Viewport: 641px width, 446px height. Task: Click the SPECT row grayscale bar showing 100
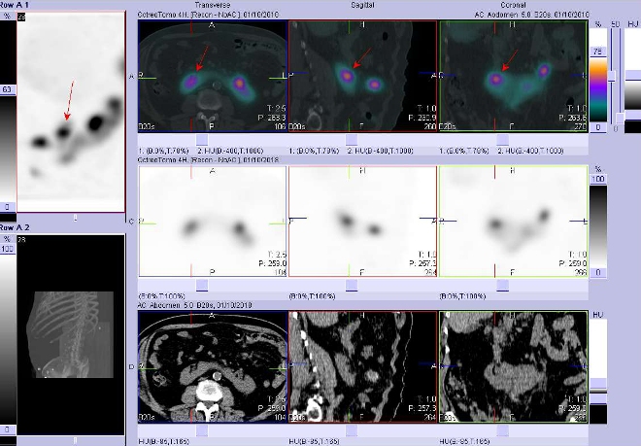coord(598,228)
